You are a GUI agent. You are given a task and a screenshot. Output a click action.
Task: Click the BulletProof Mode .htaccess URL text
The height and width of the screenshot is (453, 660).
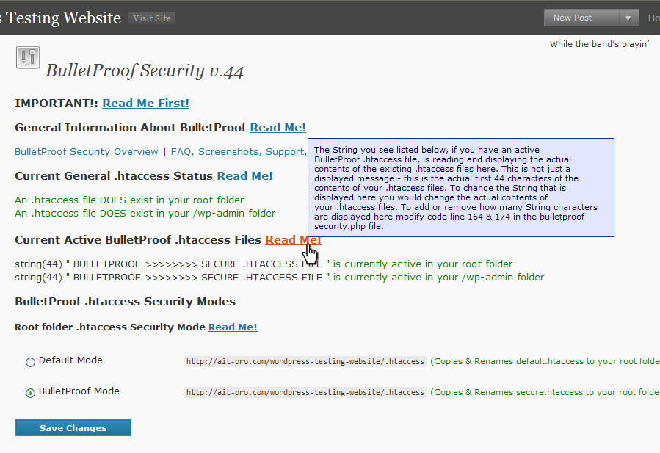pos(305,392)
